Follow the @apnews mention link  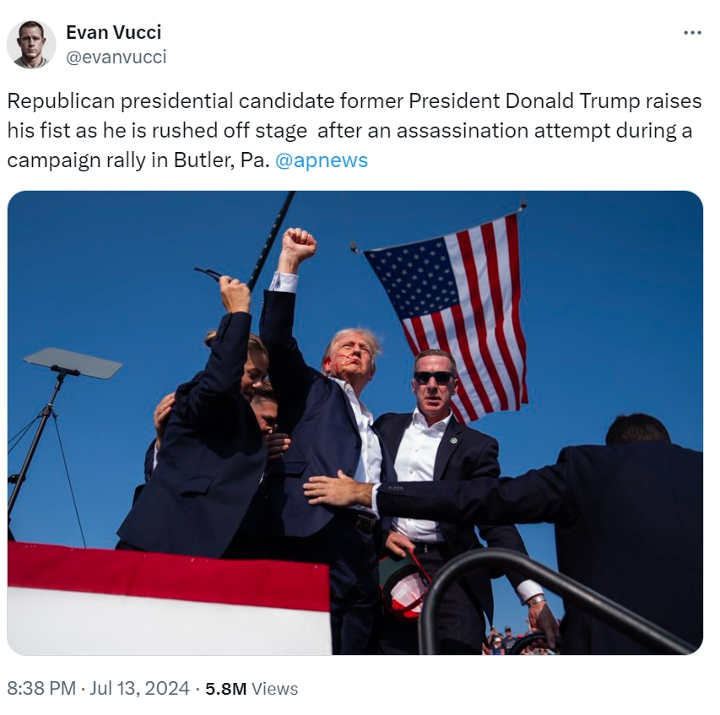[x=322, y=160]
